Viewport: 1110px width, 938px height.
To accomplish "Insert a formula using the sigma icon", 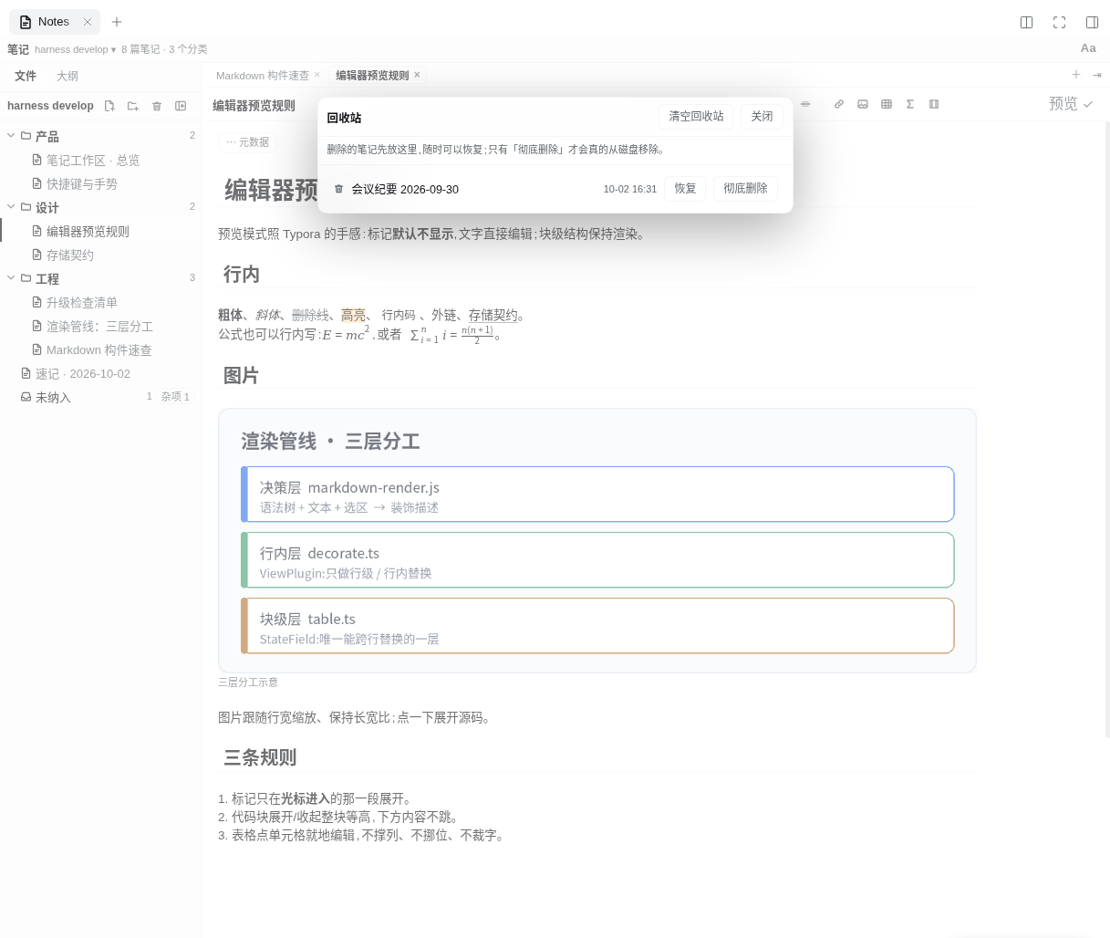I will point(910,104).
